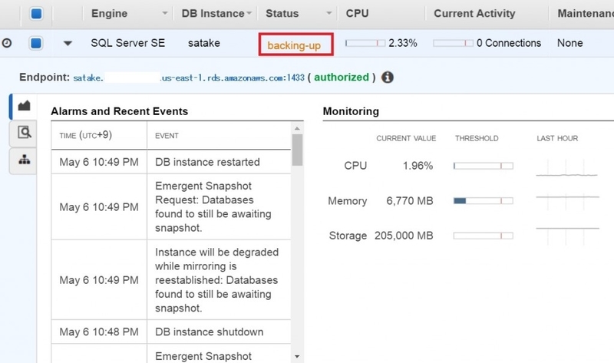Click the CPU threshold bar in Monitoring
This screenshot has height=363, width=614.
click(484, 166)
